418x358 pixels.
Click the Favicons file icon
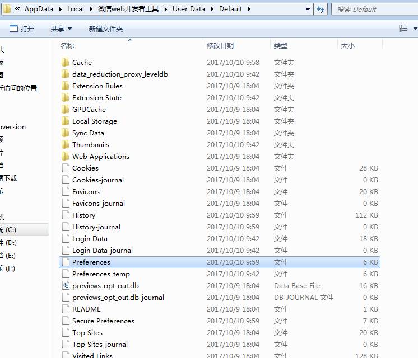[x=66, y=191]
